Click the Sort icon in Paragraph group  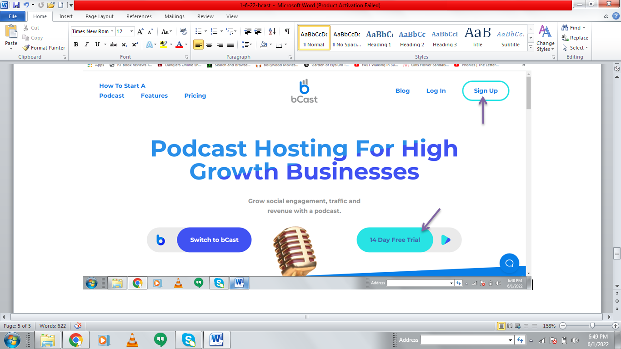point(272,31)
